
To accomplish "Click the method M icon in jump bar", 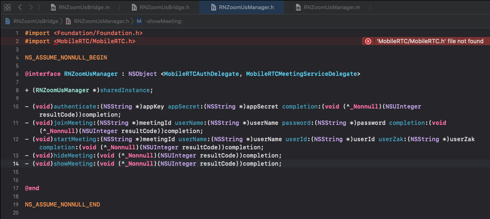I will click(x=139, y=21).
